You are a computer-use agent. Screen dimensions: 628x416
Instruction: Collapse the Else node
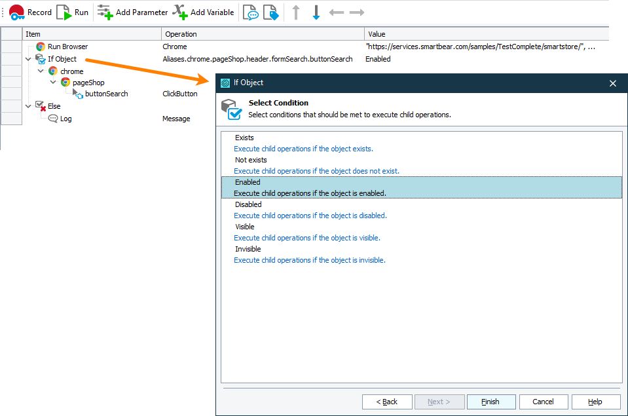pos(28,106)
